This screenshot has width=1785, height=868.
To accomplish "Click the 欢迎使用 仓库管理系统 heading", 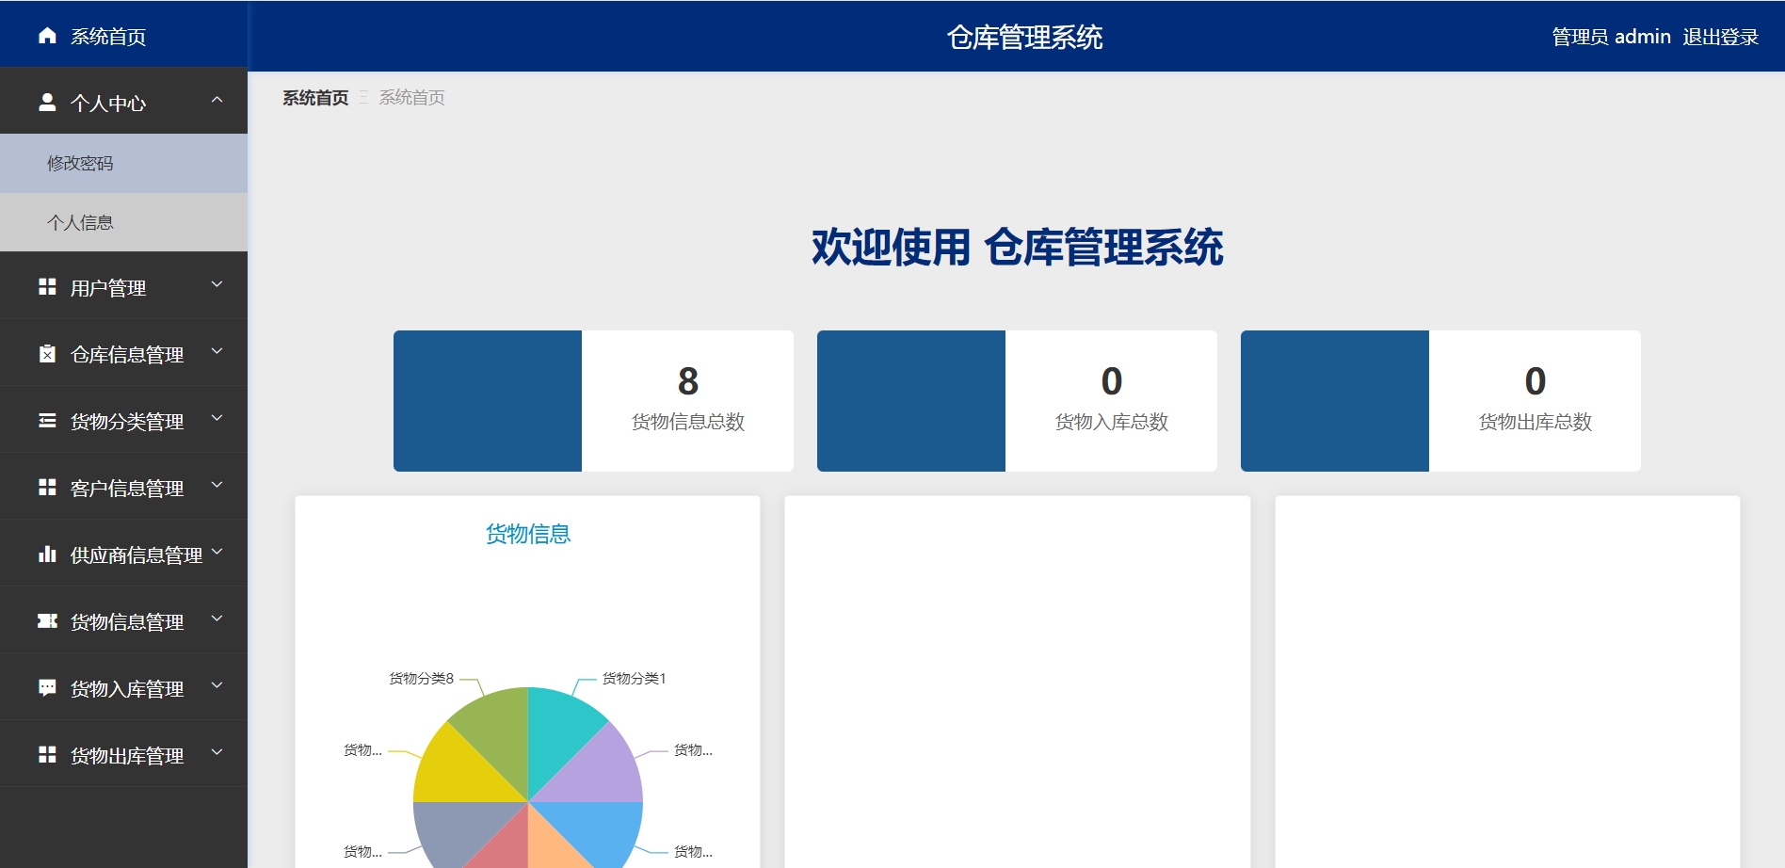I will [x=1018, y=248].
